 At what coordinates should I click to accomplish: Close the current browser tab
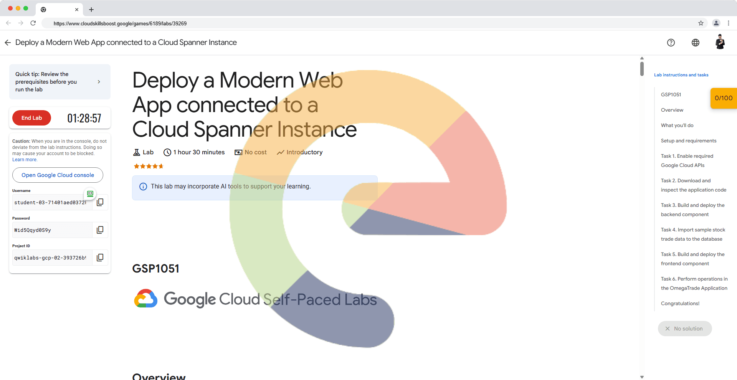77,10
